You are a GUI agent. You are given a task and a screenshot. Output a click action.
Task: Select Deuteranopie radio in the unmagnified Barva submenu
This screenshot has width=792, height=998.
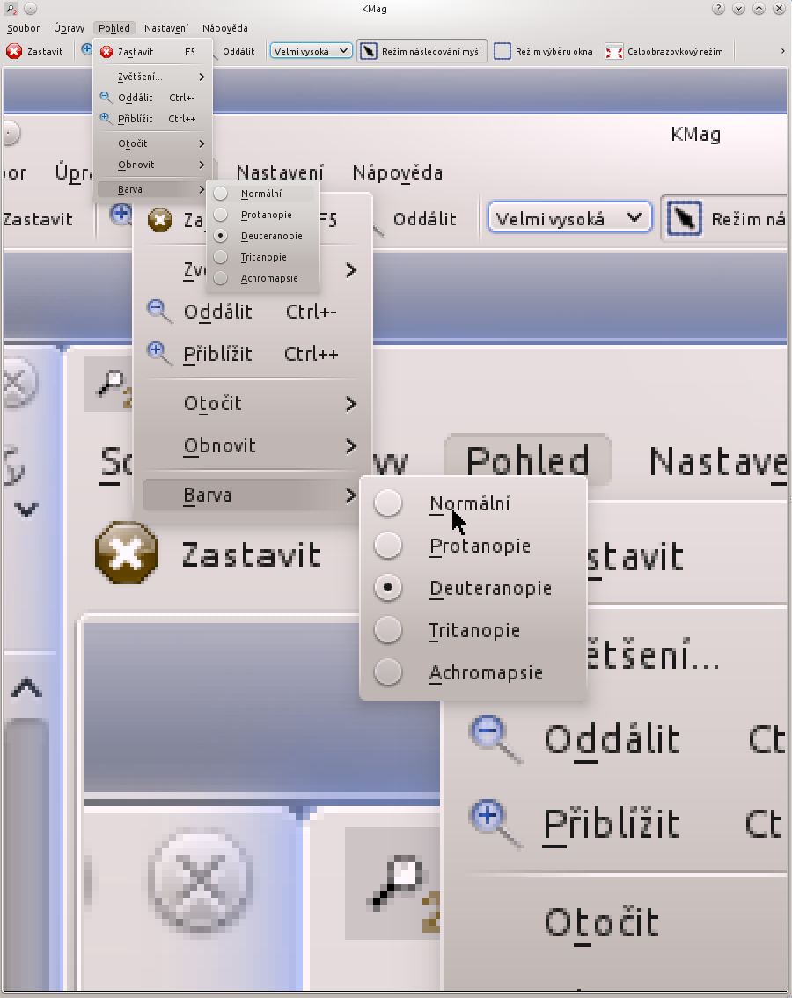(x=263, y=236)
